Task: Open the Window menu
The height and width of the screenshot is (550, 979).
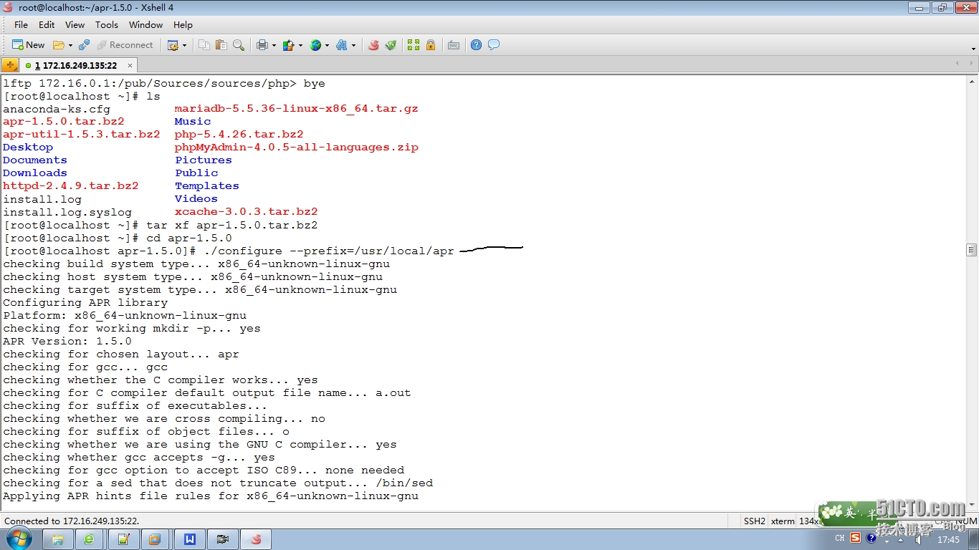Action: (x=146, y=24)
